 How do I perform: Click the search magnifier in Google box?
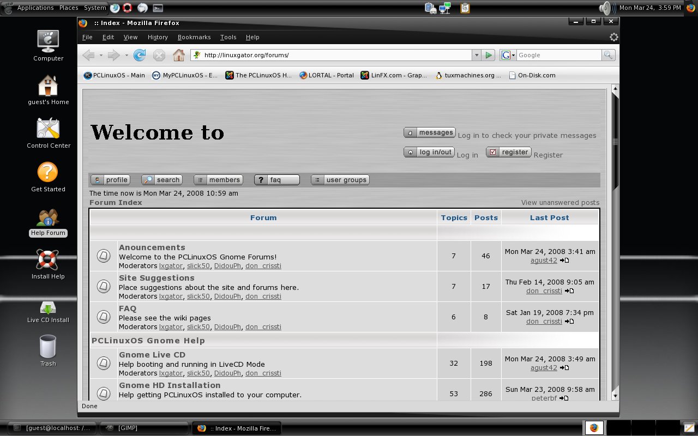609,55
